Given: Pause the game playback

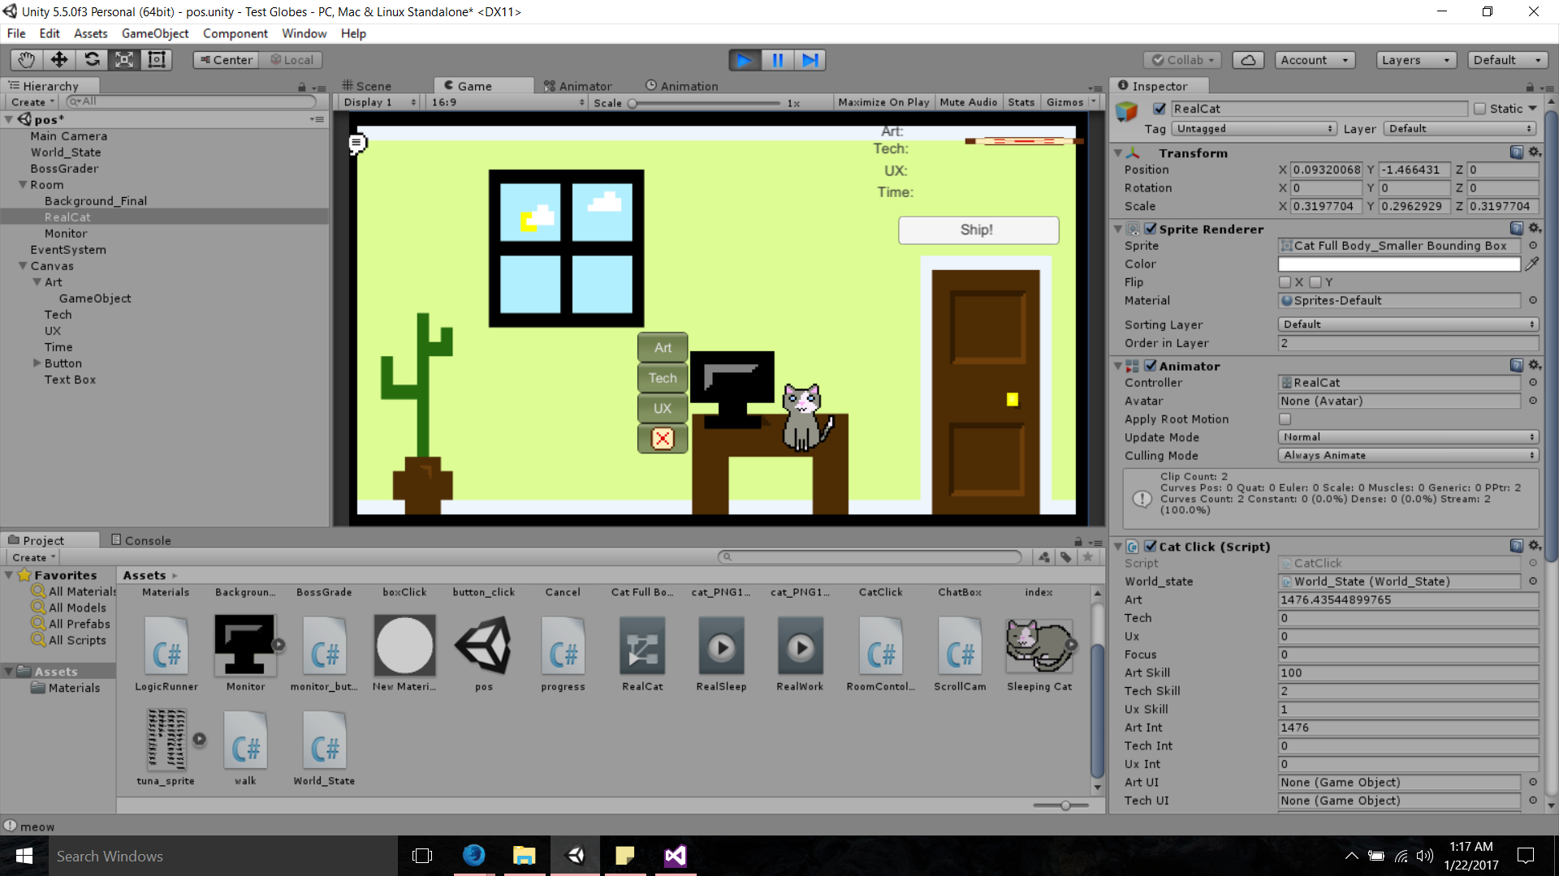Looking at the screenshot, I should pyautogui.click(x=777, y=60).
